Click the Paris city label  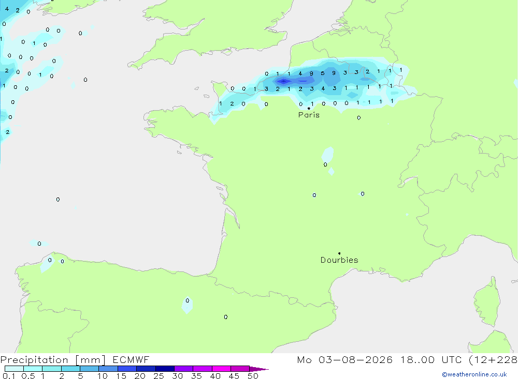(309, 115)
